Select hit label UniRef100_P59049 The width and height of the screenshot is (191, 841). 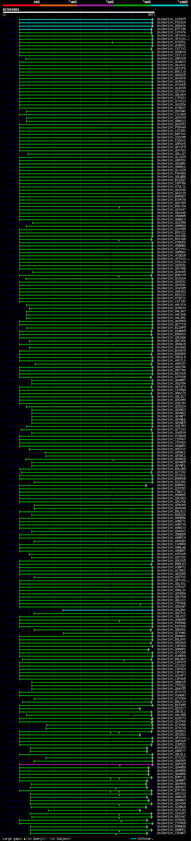click(171, 128)
